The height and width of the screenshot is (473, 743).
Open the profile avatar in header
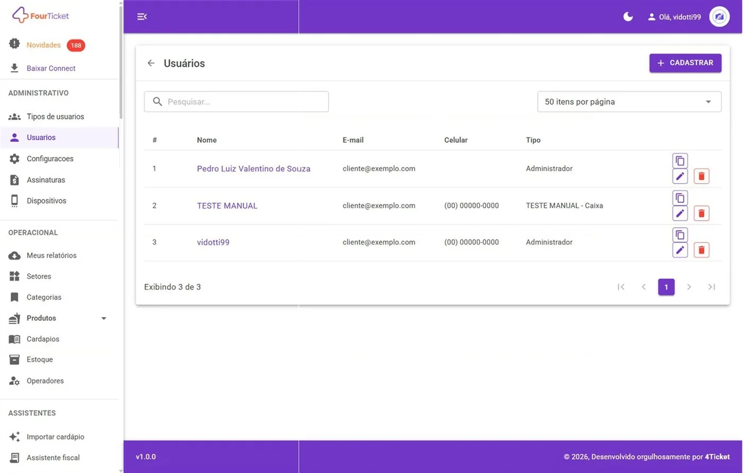(719, 16)
